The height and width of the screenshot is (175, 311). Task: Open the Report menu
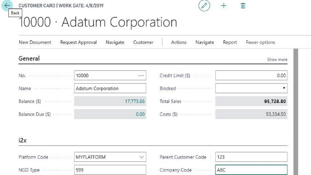click(230, 42)
